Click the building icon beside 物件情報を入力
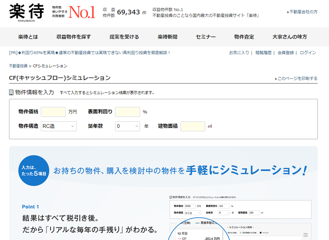This screenshot has width=329, height=240. point(11,92)
